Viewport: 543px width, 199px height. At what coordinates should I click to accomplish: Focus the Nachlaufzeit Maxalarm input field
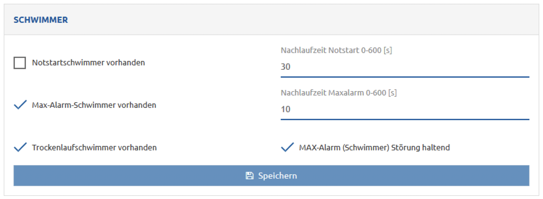click(x=405, y=110)
